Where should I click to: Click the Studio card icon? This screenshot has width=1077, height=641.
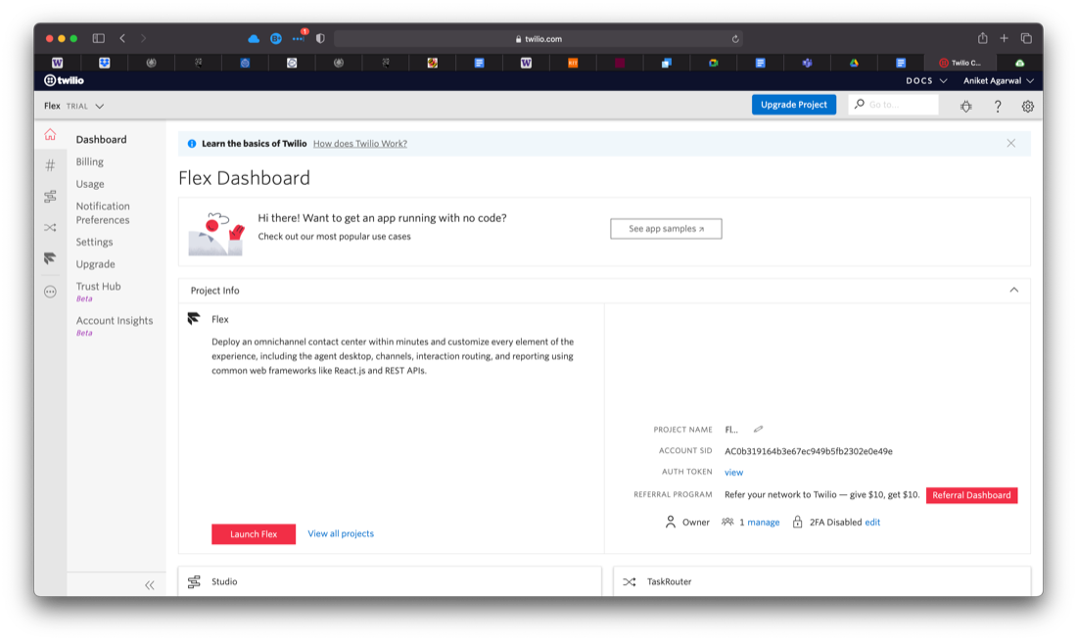[195, 582]
